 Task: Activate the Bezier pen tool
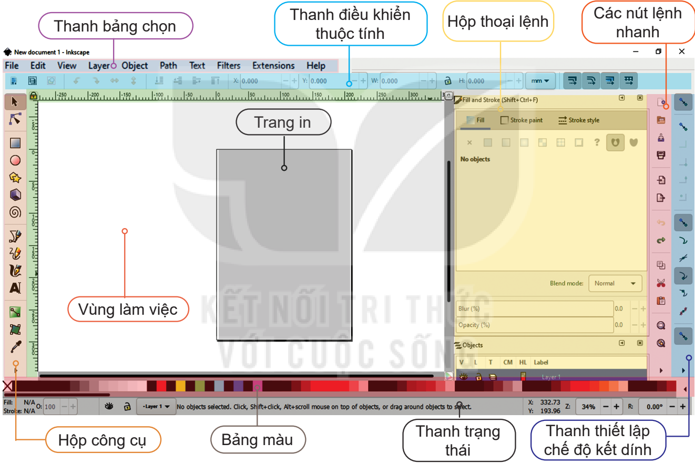15,236
